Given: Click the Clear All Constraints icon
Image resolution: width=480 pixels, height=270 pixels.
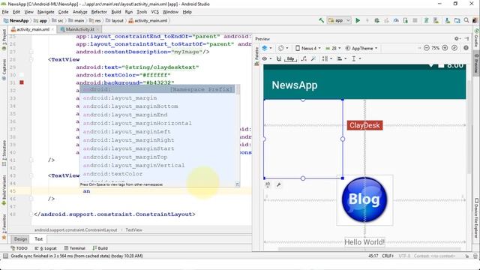Looking at the screenshot, I should point(304,58).
